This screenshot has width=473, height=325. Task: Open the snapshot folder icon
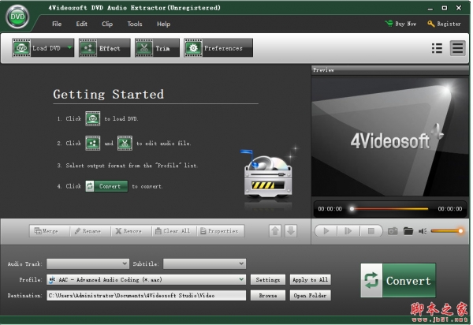click(408, 231)
